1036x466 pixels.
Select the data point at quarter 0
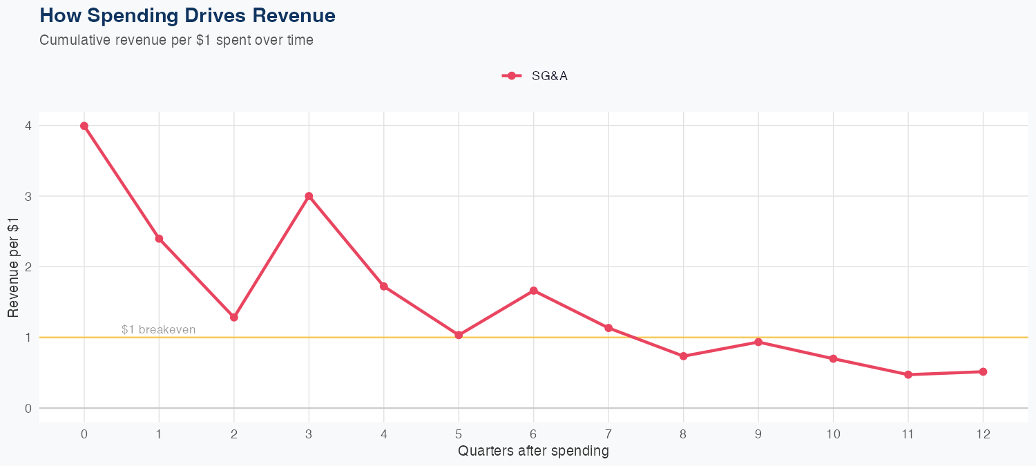pyautogui.click(x=84, y=126)
